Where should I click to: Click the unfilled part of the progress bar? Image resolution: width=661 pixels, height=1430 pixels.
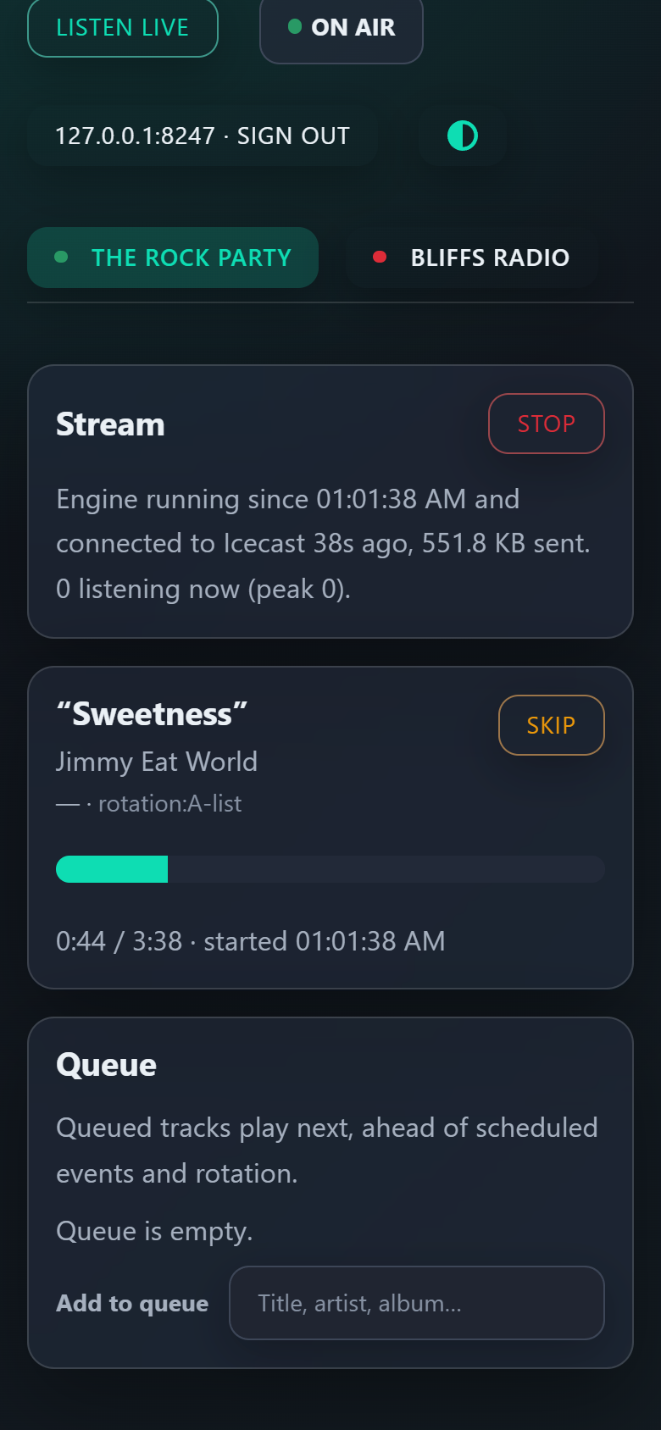(386, 869)
